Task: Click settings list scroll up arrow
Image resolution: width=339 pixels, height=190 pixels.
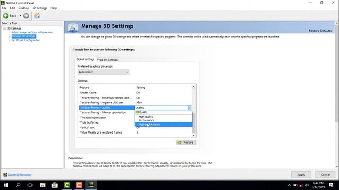Action: pos(194,87)
